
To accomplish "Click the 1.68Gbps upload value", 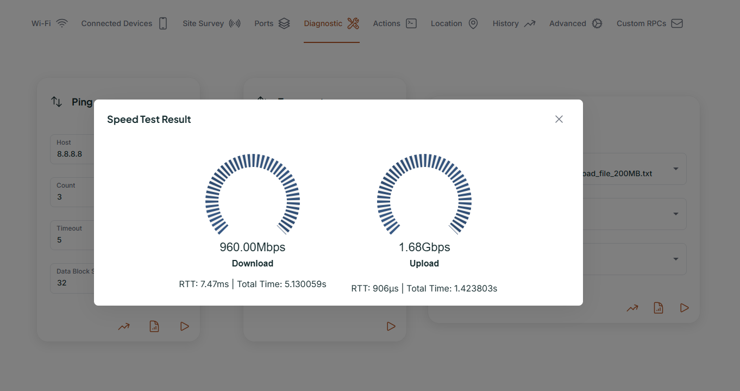I will (424, 247).
